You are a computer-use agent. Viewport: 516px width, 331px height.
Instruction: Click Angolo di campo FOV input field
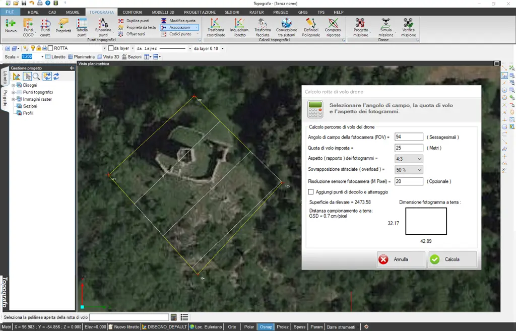409,137
